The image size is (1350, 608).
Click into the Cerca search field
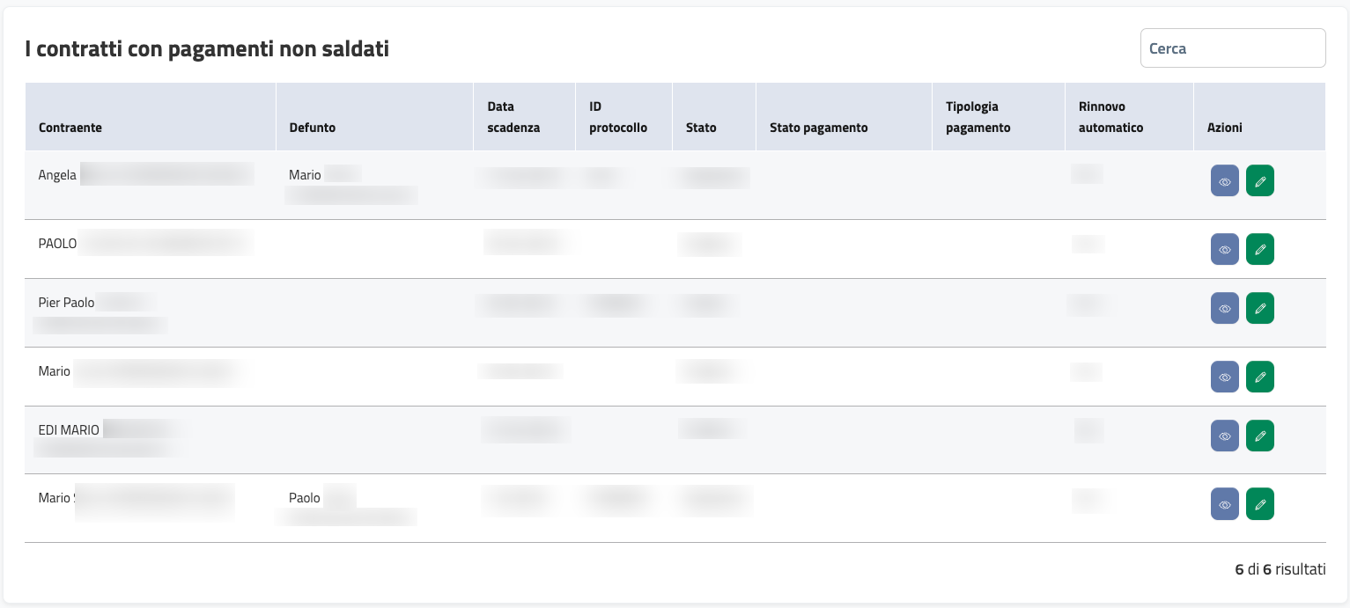[x=1232, y=48]
